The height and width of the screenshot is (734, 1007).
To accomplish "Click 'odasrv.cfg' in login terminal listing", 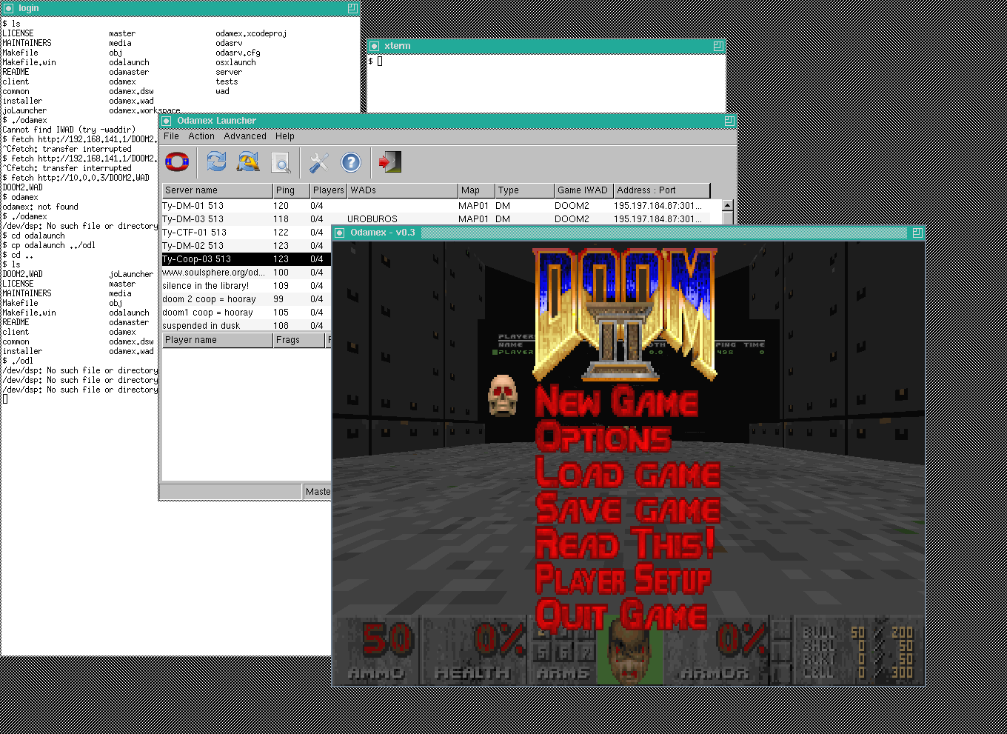I will [238, 53].
